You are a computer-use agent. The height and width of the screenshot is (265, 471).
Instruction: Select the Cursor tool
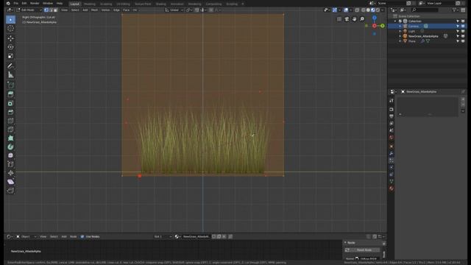point(10,29)
